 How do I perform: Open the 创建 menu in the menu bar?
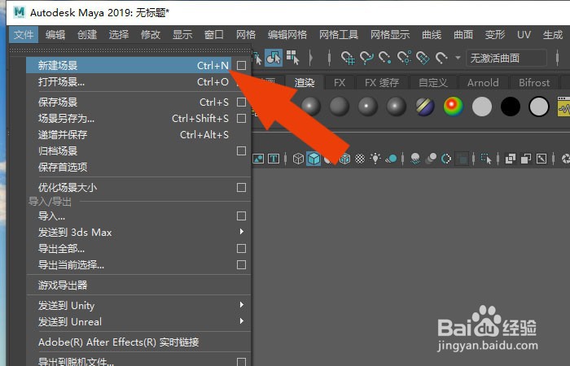[x=87, y=34]
